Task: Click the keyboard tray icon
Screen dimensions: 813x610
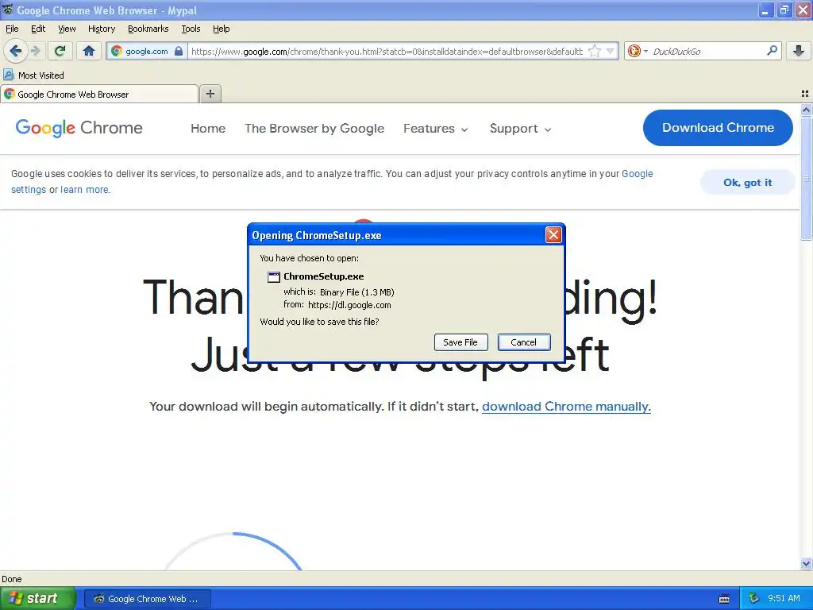Action: 724,599
